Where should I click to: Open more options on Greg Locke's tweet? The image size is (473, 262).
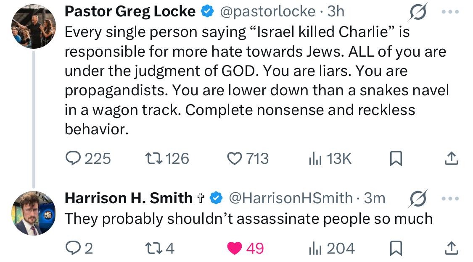click(451, 12)
